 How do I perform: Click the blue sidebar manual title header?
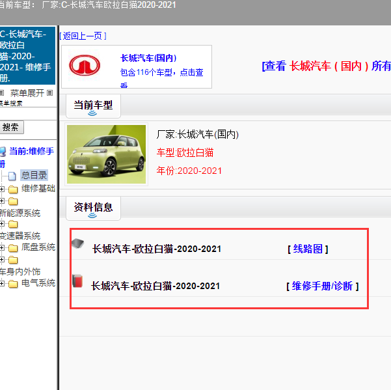[27, 55]
